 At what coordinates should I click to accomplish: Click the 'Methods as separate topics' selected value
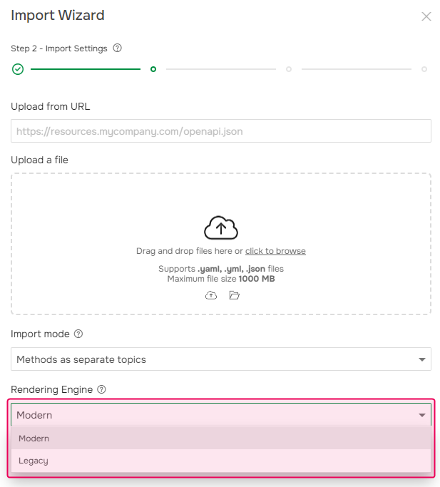(x=81, y=359)
